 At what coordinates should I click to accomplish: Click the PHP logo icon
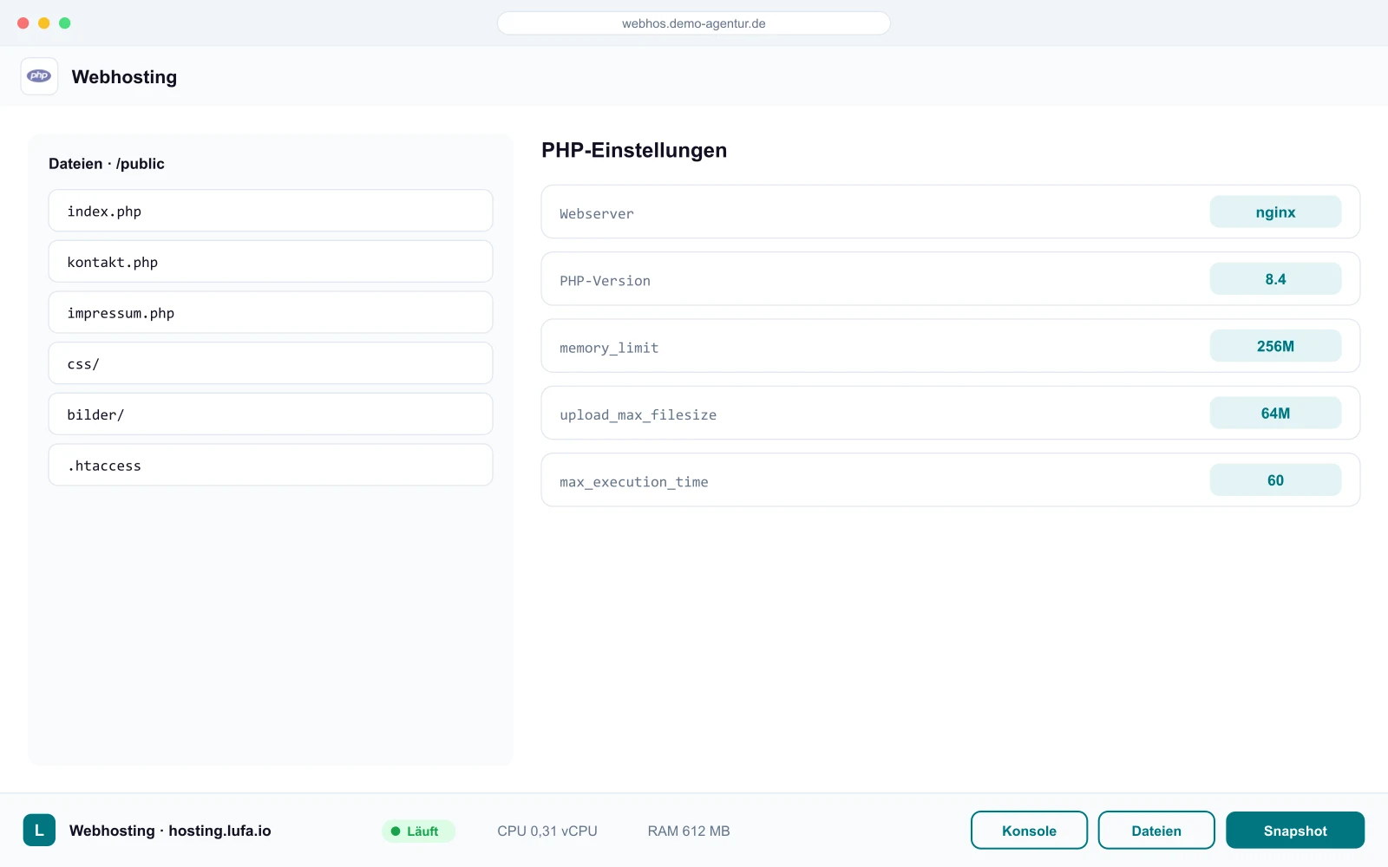[x=39, y=76]
